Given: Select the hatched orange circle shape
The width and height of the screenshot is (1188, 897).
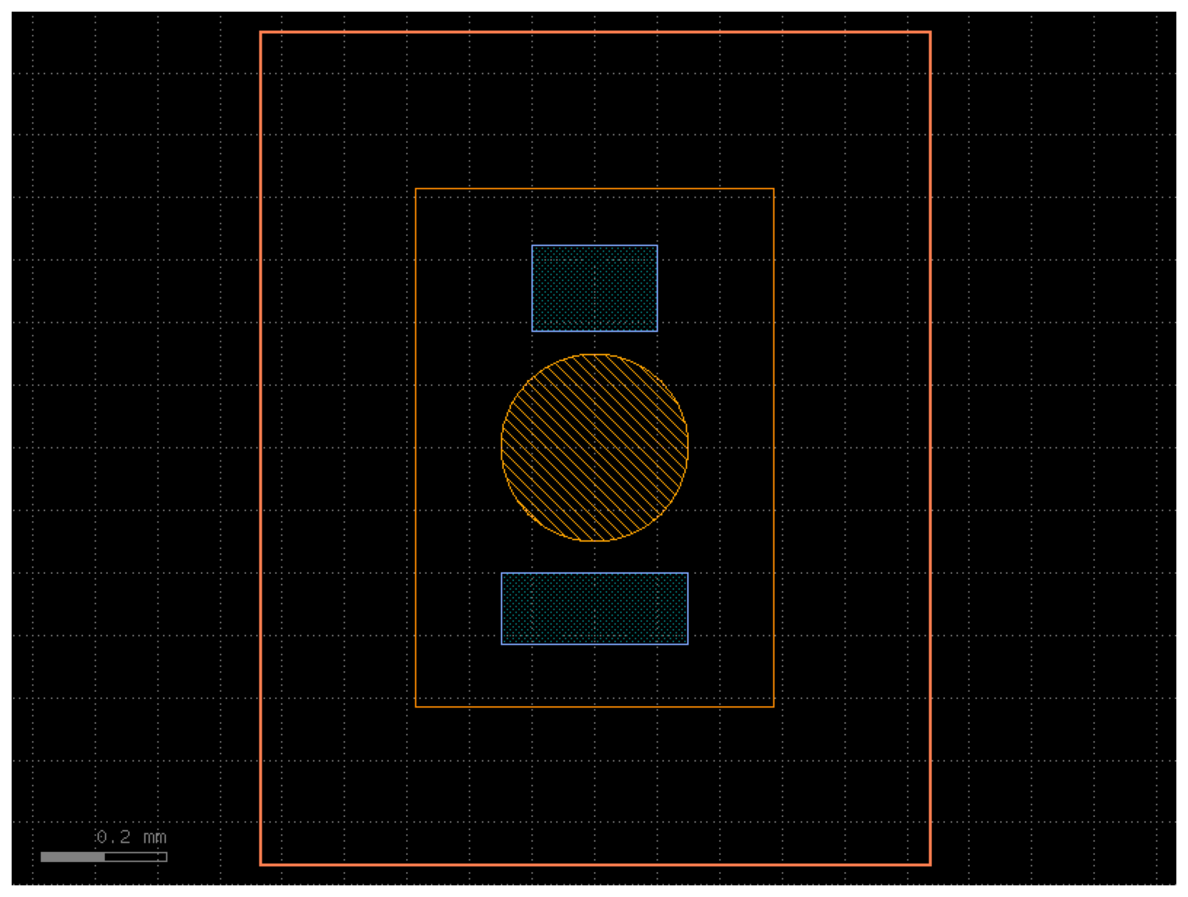Looking at the screenshot, I should coord(595,447).
